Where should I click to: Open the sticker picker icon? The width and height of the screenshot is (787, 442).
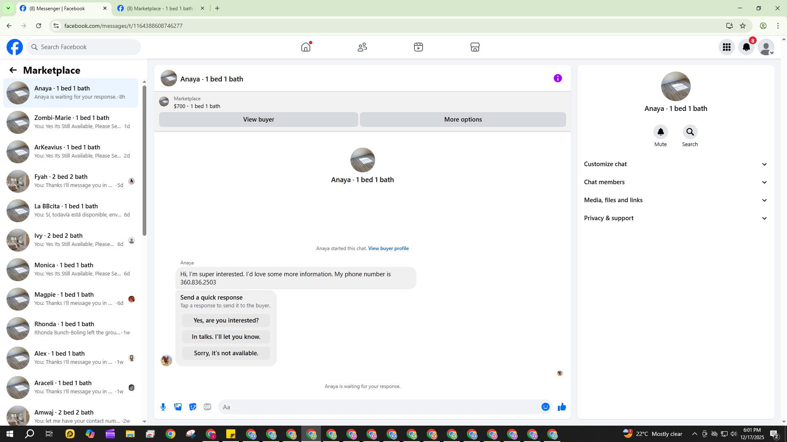point(193,407)
